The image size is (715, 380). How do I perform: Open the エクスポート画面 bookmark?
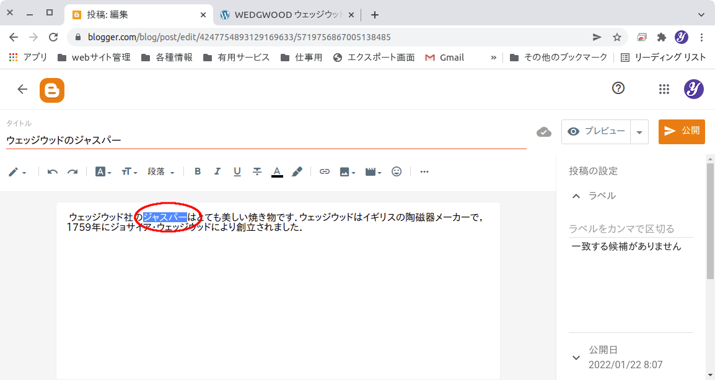[x=374, y=58]
